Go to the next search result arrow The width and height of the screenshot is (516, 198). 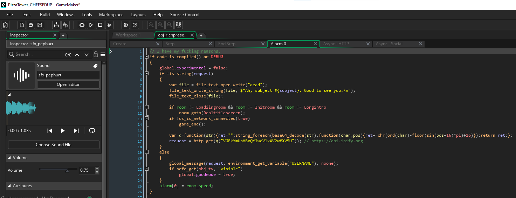[87, 55]
